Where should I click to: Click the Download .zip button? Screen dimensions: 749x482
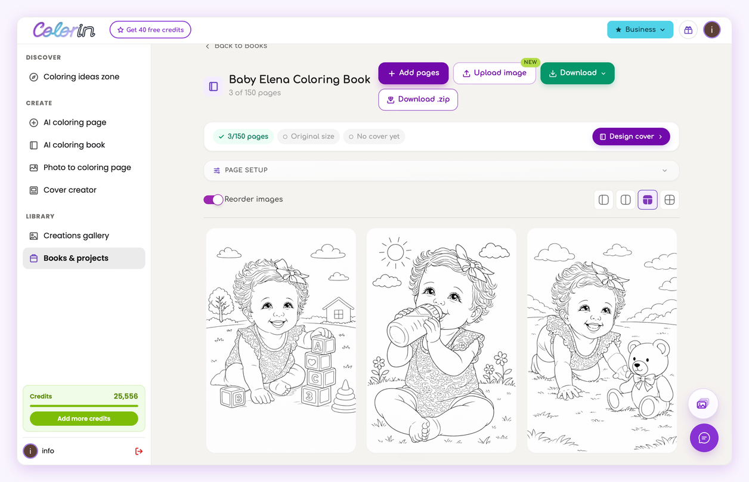click(418, 99)
